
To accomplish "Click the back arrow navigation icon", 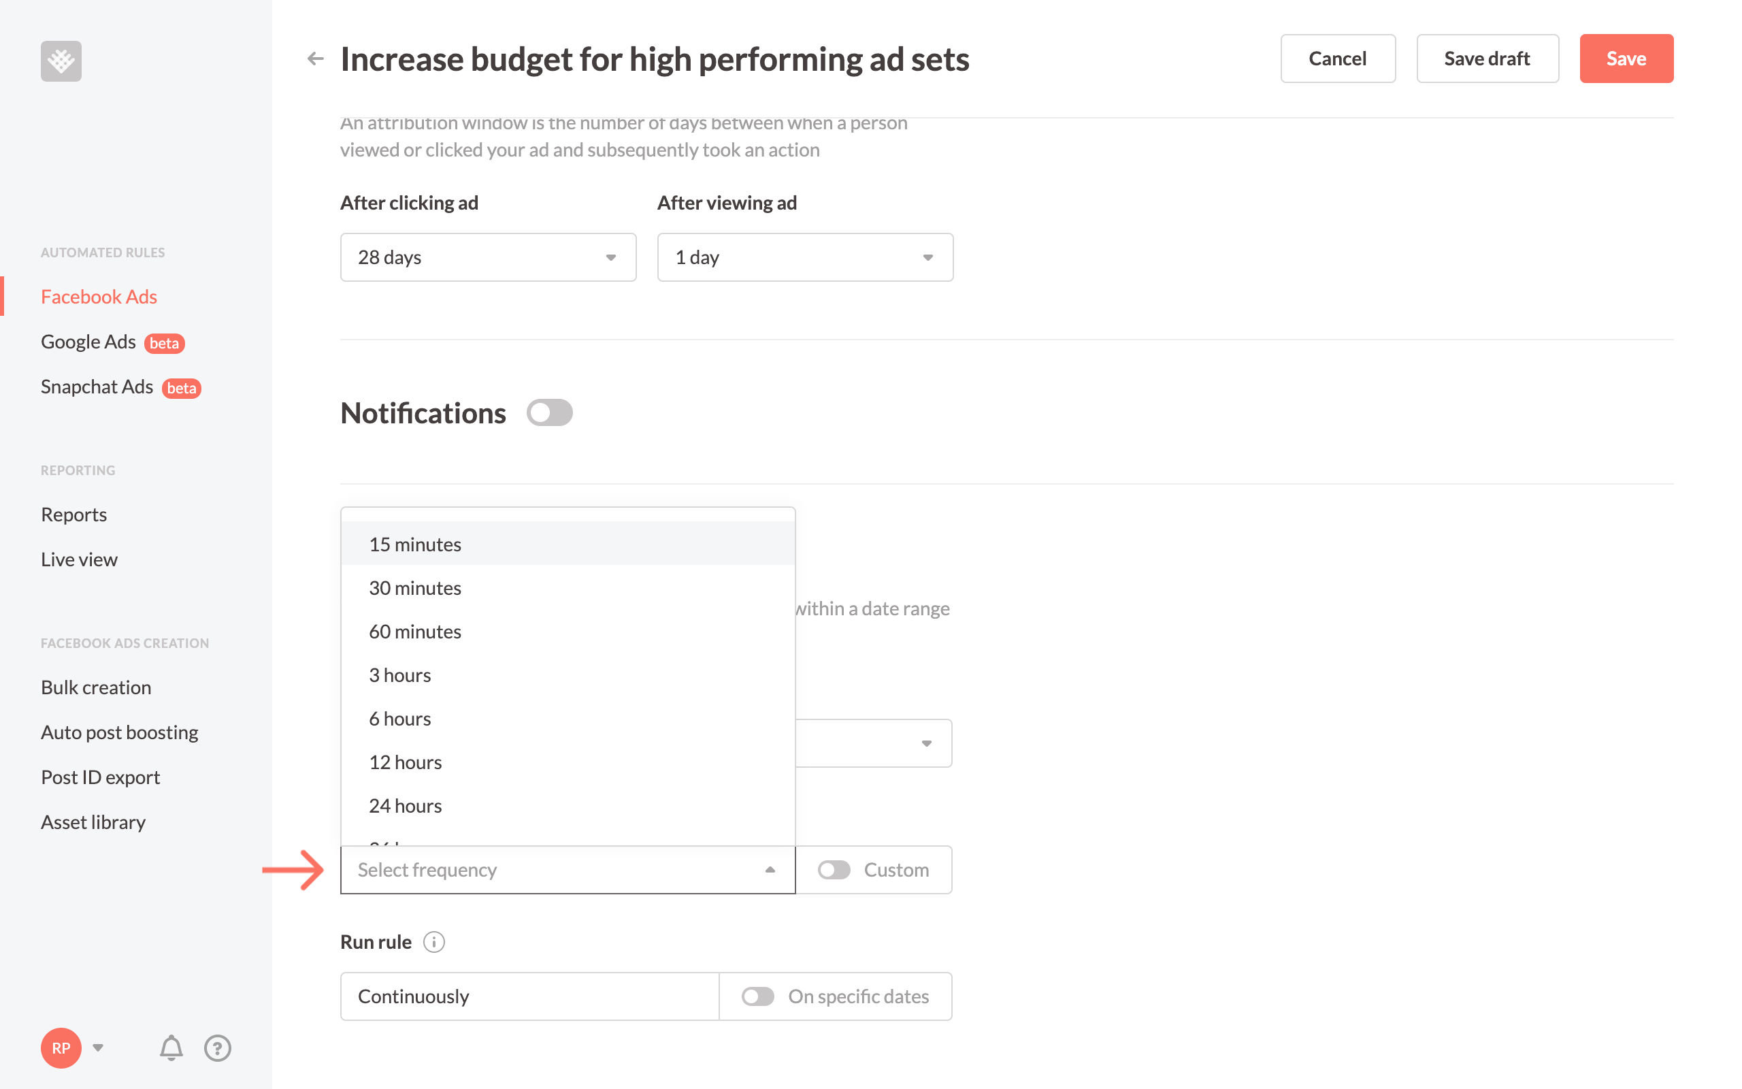I will point(315,58).
